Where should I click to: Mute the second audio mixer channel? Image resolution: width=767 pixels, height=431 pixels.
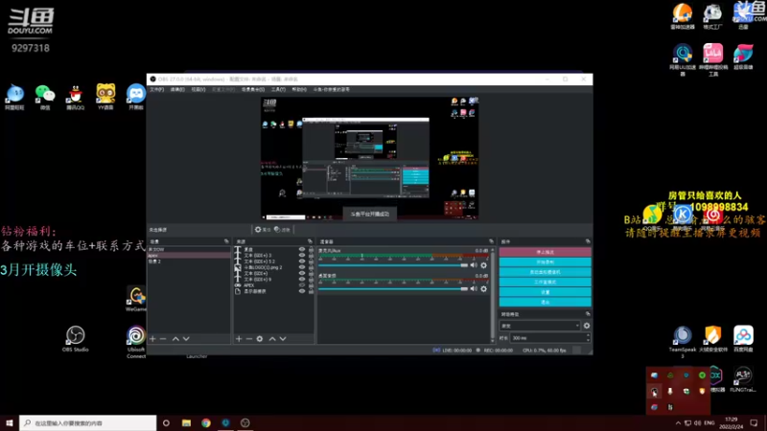coord(474,289)
